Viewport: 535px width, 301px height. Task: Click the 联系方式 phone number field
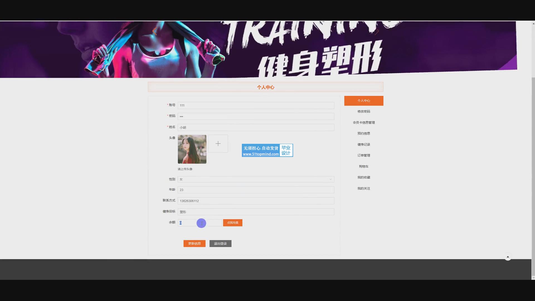pos(256,201)
